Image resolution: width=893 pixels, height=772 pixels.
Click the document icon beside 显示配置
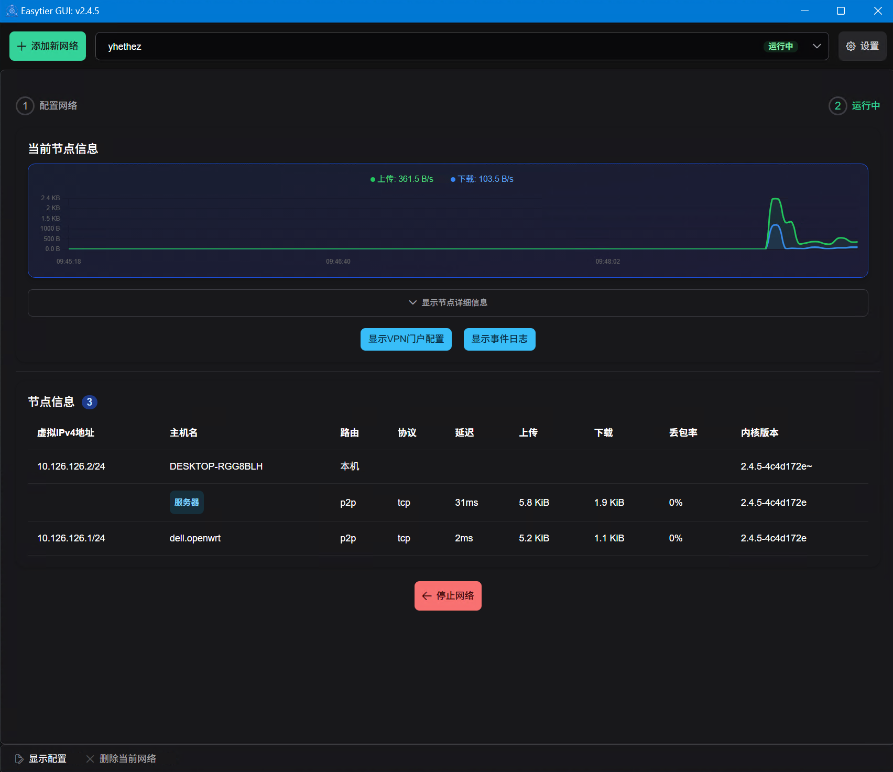(x=19, y=759)
